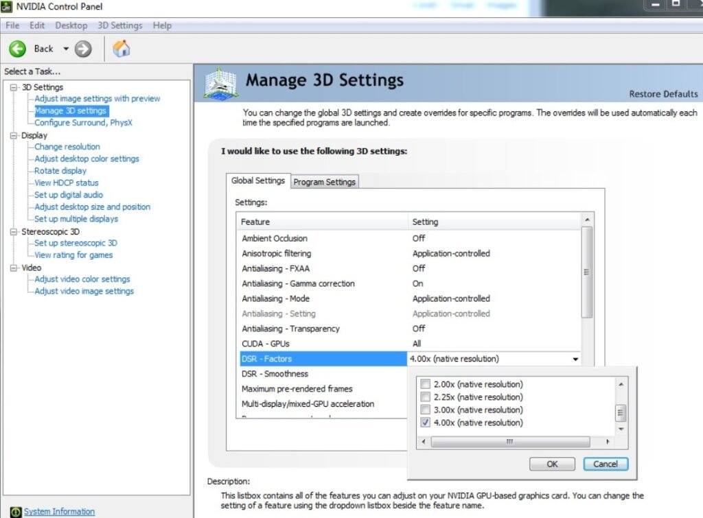
Task: Open the 3D Settings menu
Action: [119, 25]
